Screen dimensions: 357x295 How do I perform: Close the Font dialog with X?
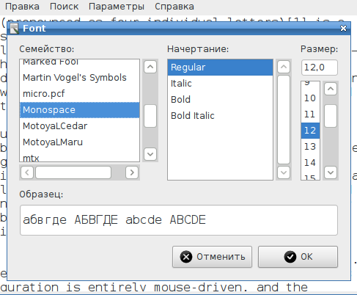tap(343, 29)
